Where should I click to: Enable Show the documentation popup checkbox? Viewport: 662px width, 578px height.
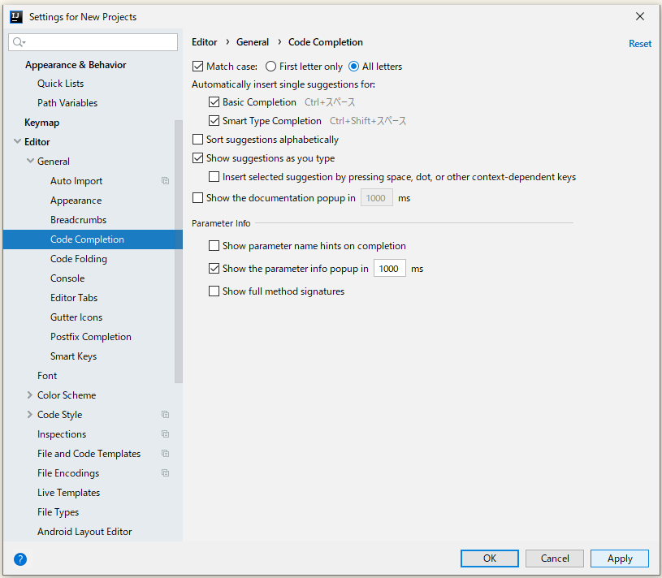197,198
